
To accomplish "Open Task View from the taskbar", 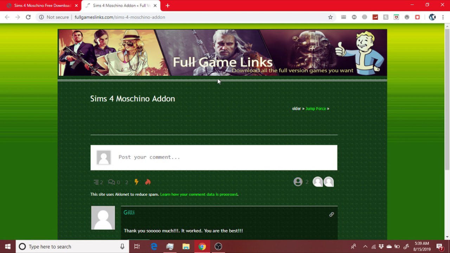I will point(137,246).
